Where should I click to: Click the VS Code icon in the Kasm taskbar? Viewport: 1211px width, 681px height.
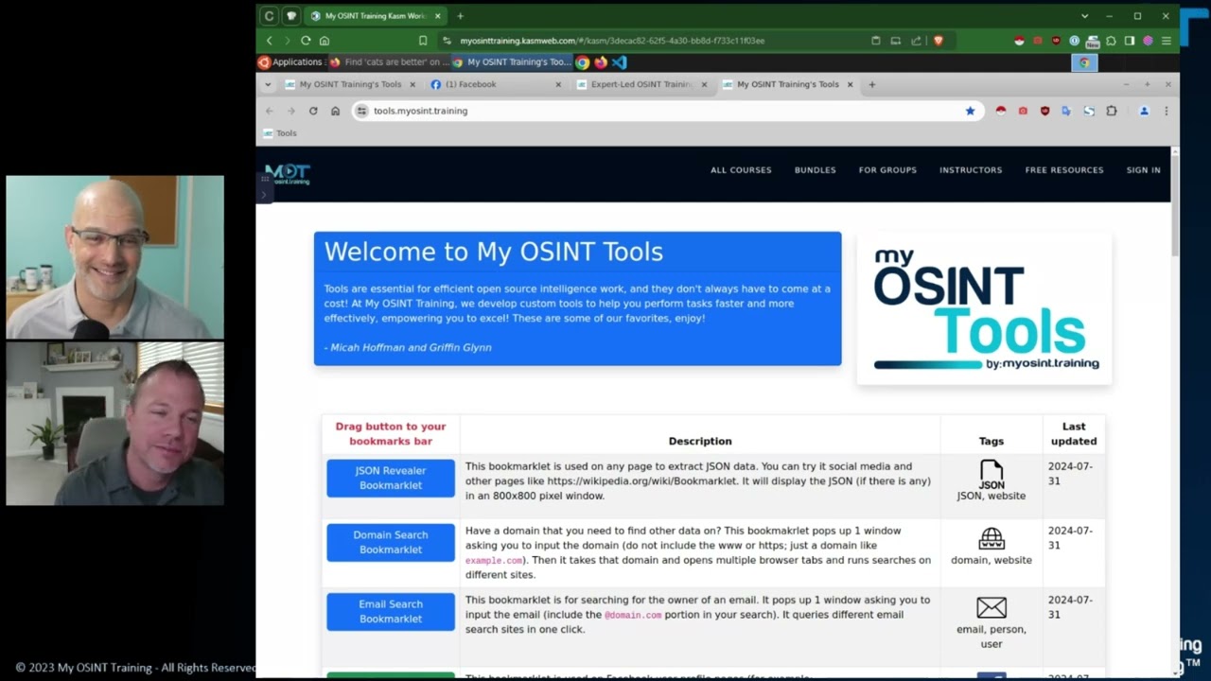[620, 62]
